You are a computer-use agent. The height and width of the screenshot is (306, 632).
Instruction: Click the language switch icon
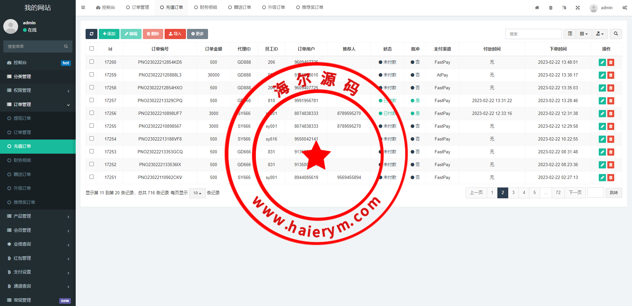[564, 8]
